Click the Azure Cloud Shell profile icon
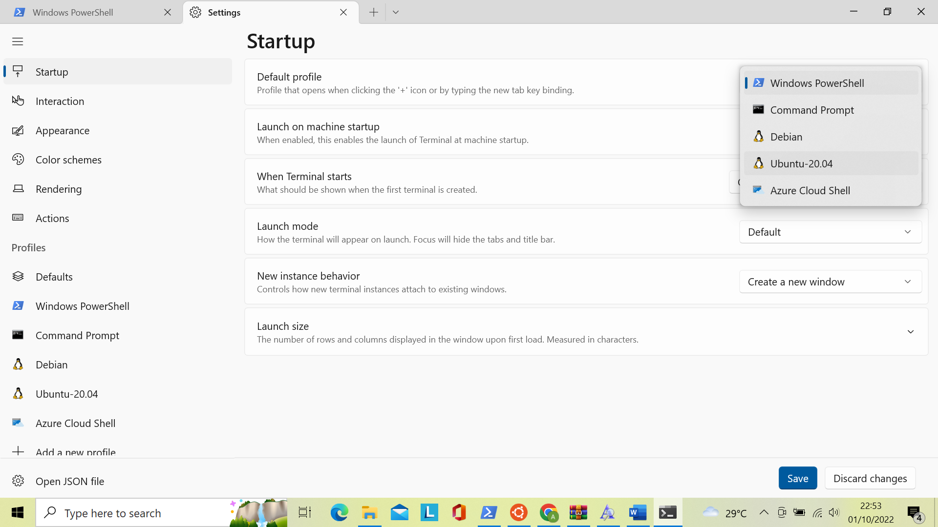The image size is (938, 527). pyautogui.click(x=18, y=423)
